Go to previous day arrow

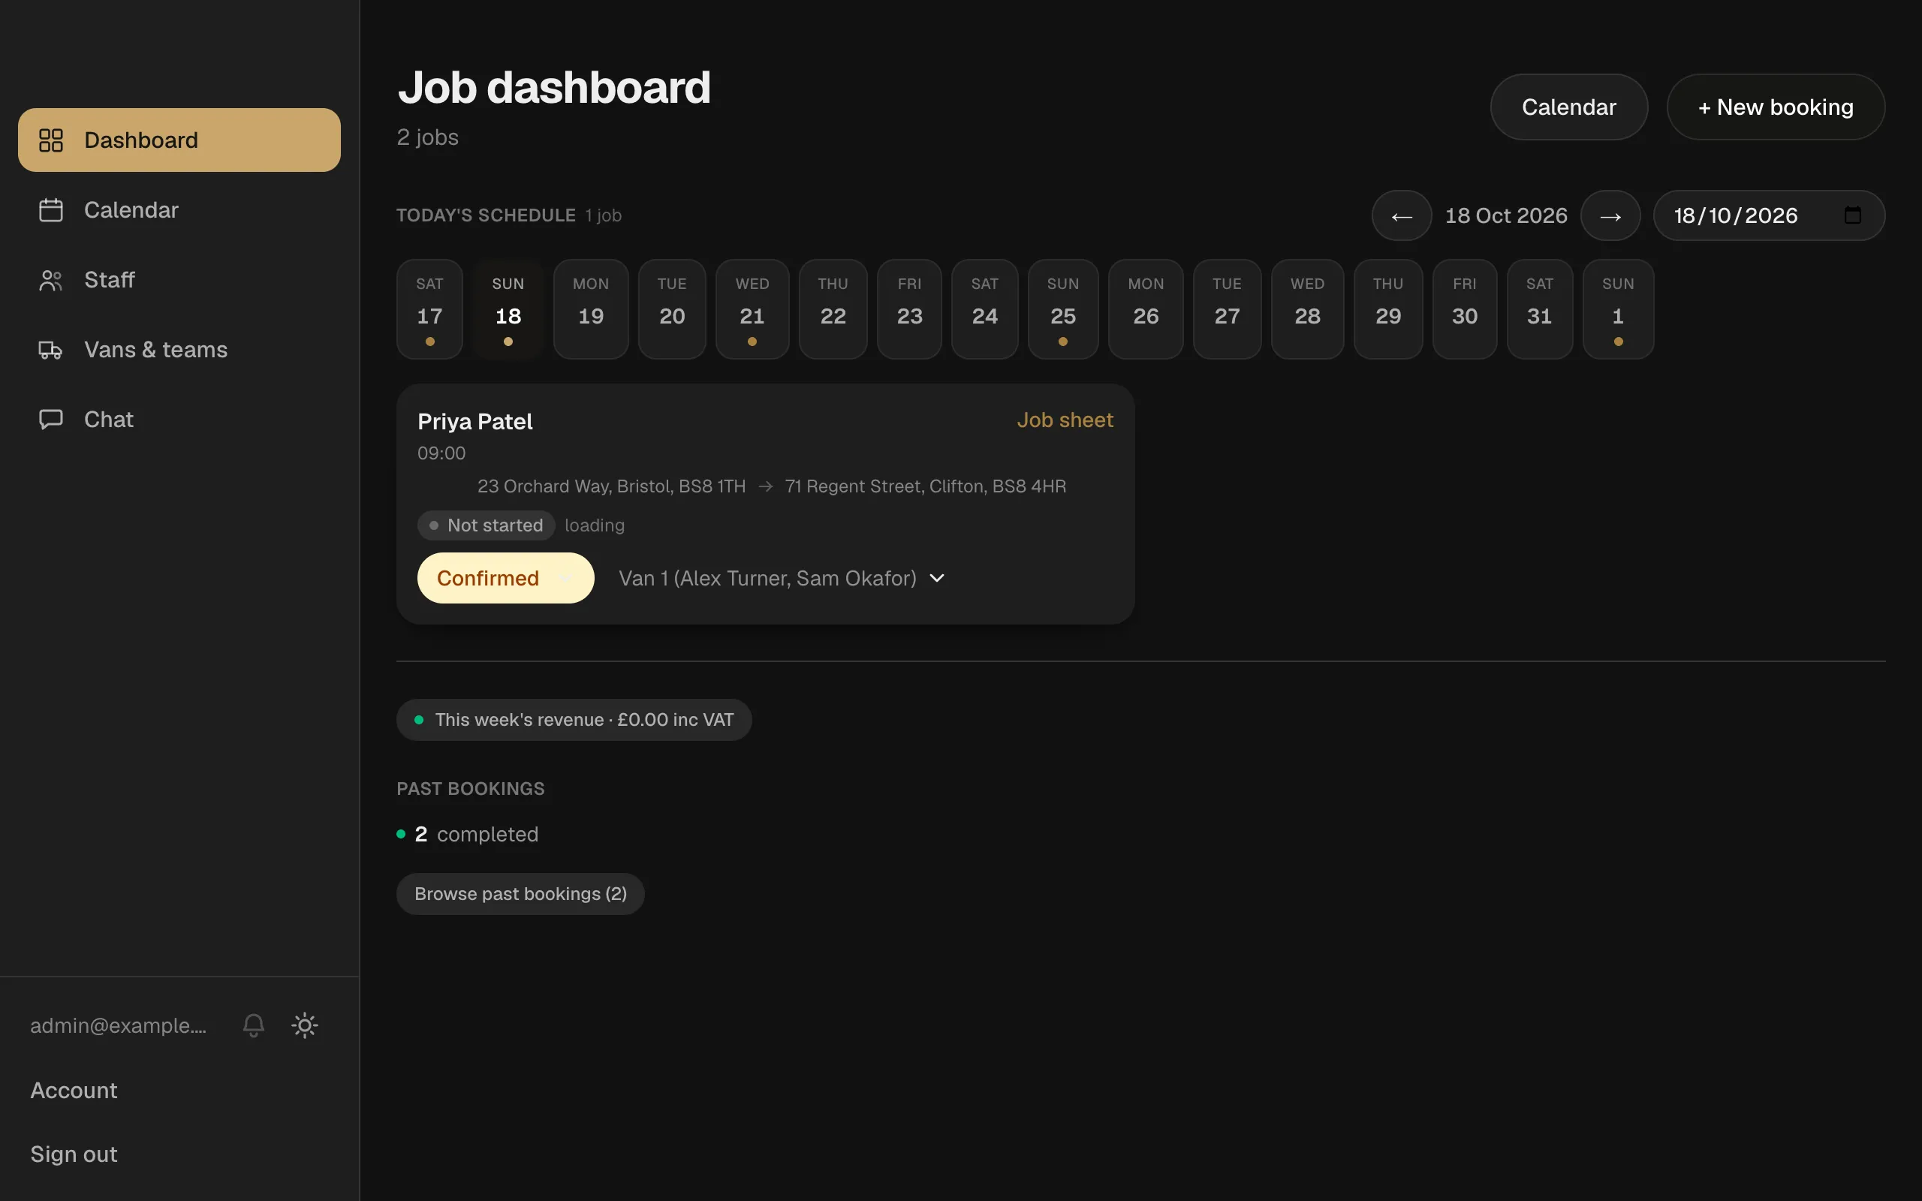(x=1402, y=215)
